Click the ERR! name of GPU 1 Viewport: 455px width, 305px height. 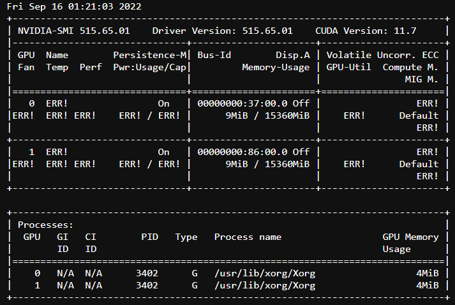coord(57,152)
